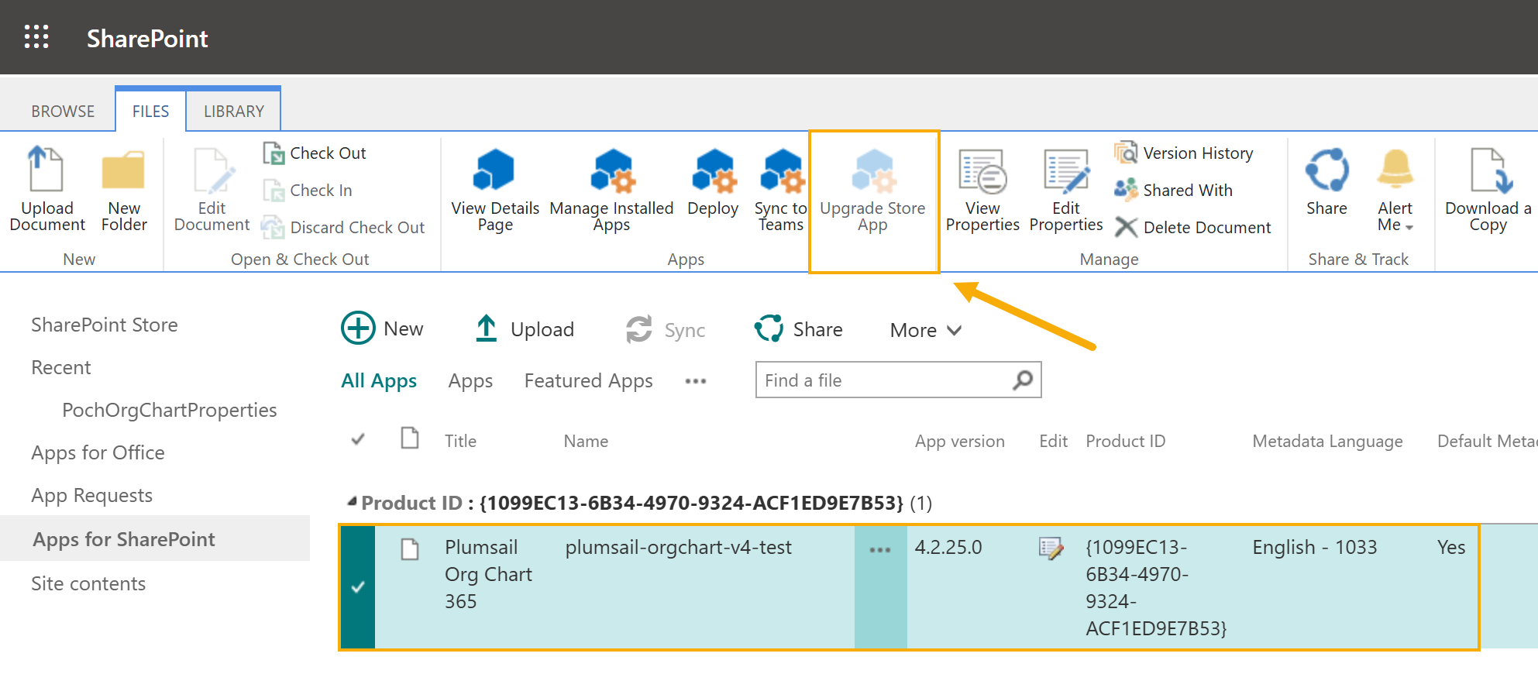Click Delete Document command
The image size is (1538, 674).
pos(1192,228)
